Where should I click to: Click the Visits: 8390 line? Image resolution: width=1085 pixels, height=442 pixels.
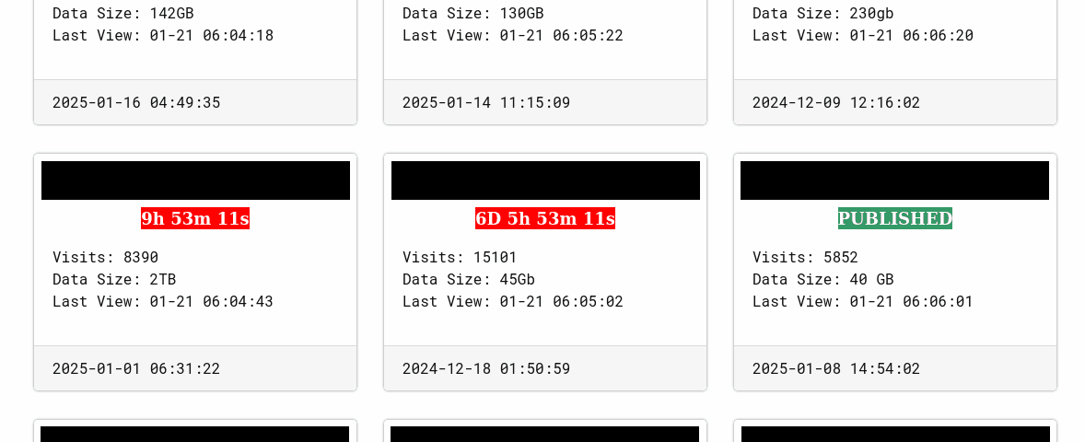tap(105, 257)
